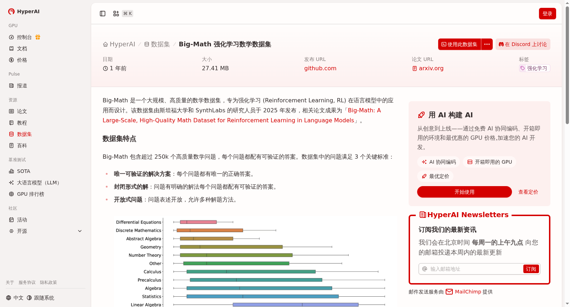Open the command palette grid icon
570x307 pixels.
coord(116,14)
